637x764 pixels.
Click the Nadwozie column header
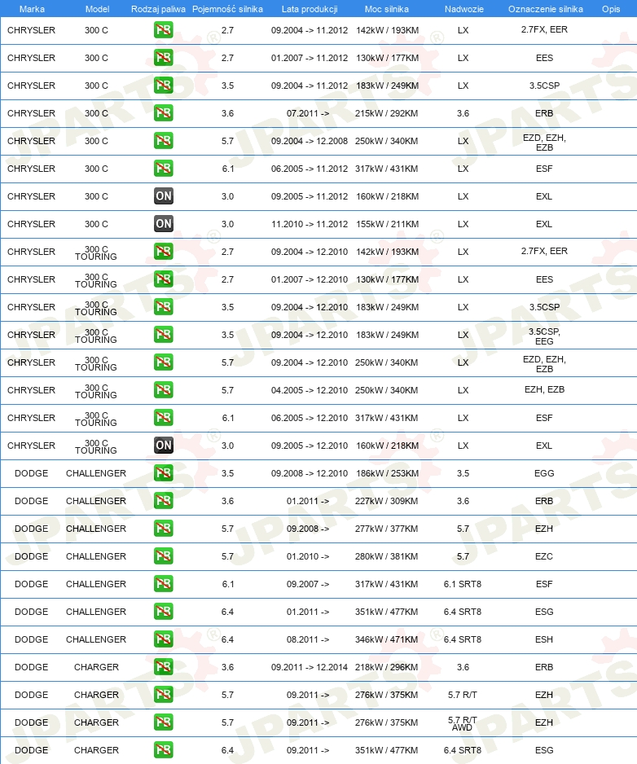click(464, 9)
